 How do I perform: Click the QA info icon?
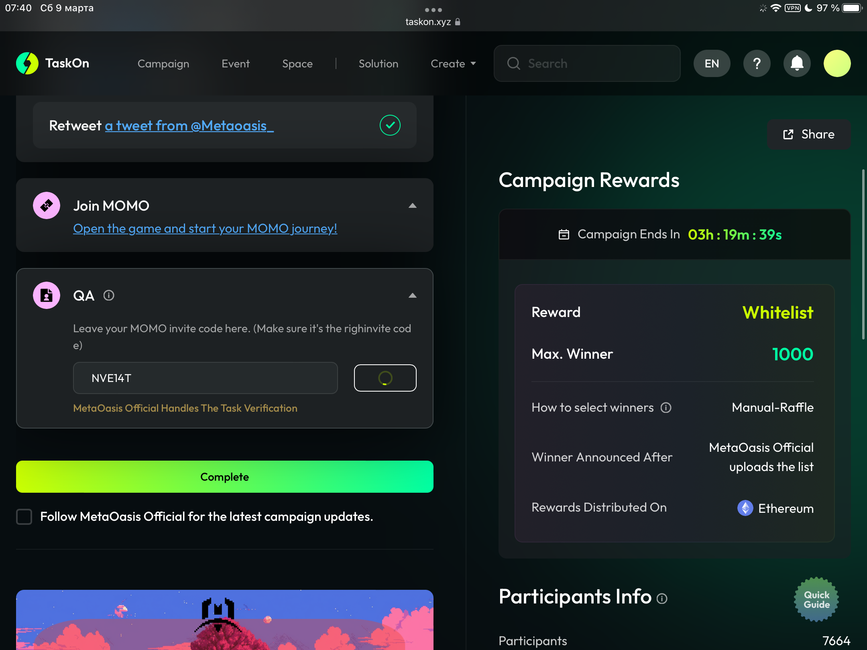tap(109, 296)
